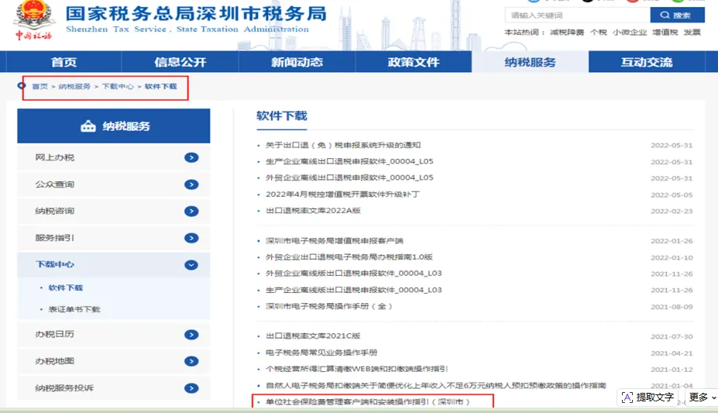The height and width of the screenshot is (413, 718).
Task: Open 生产企业离线出口退税申报软件_00004_L05
Action: click(x=349, y=162)
